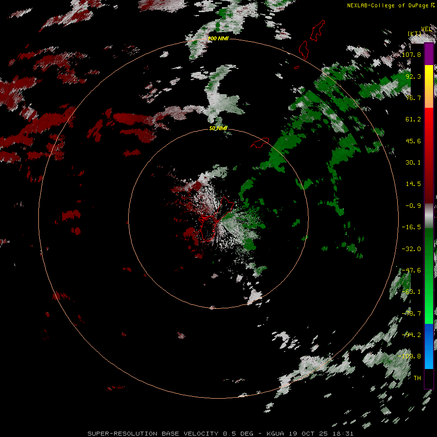Viewport: 437px width, 437px height.
Task: Click the TH label on color scale
Action: [417, 378]
